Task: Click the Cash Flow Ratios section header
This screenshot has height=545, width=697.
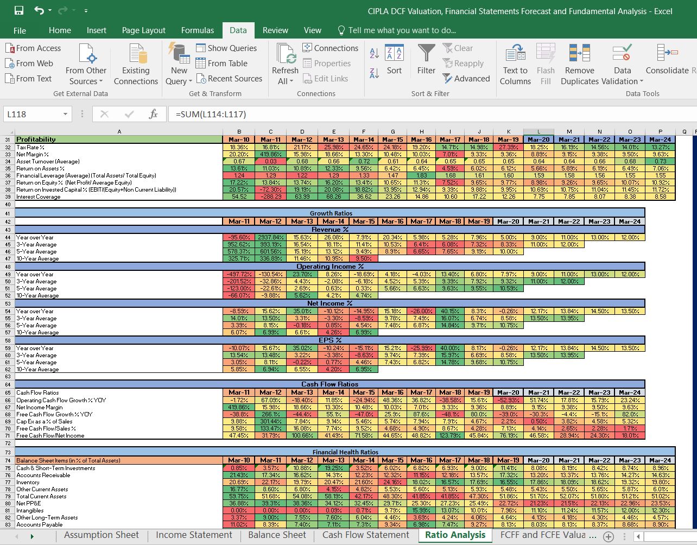Action: pos(330,384)
